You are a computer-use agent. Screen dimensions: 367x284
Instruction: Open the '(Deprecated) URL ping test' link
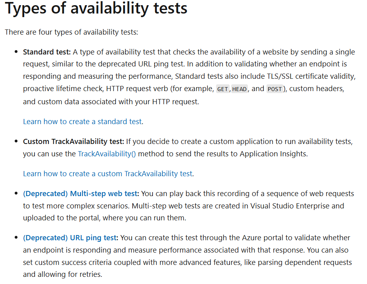[70, 237]
